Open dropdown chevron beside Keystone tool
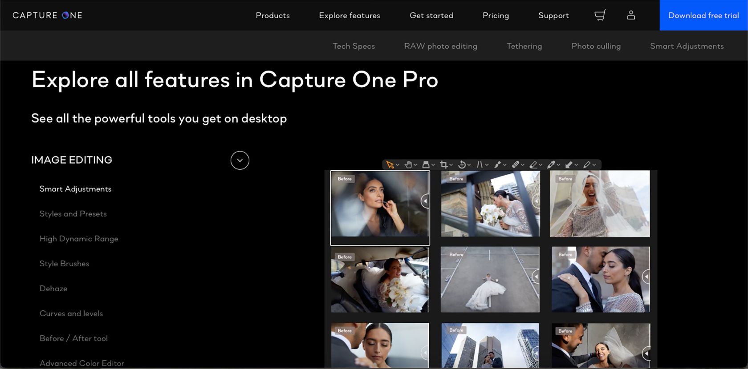Image resolution: width=748 pixels, height=369 pixels. click(x=487, y=165)
